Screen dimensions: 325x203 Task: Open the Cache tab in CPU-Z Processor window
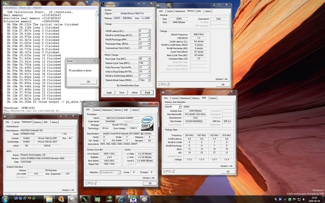97,110
